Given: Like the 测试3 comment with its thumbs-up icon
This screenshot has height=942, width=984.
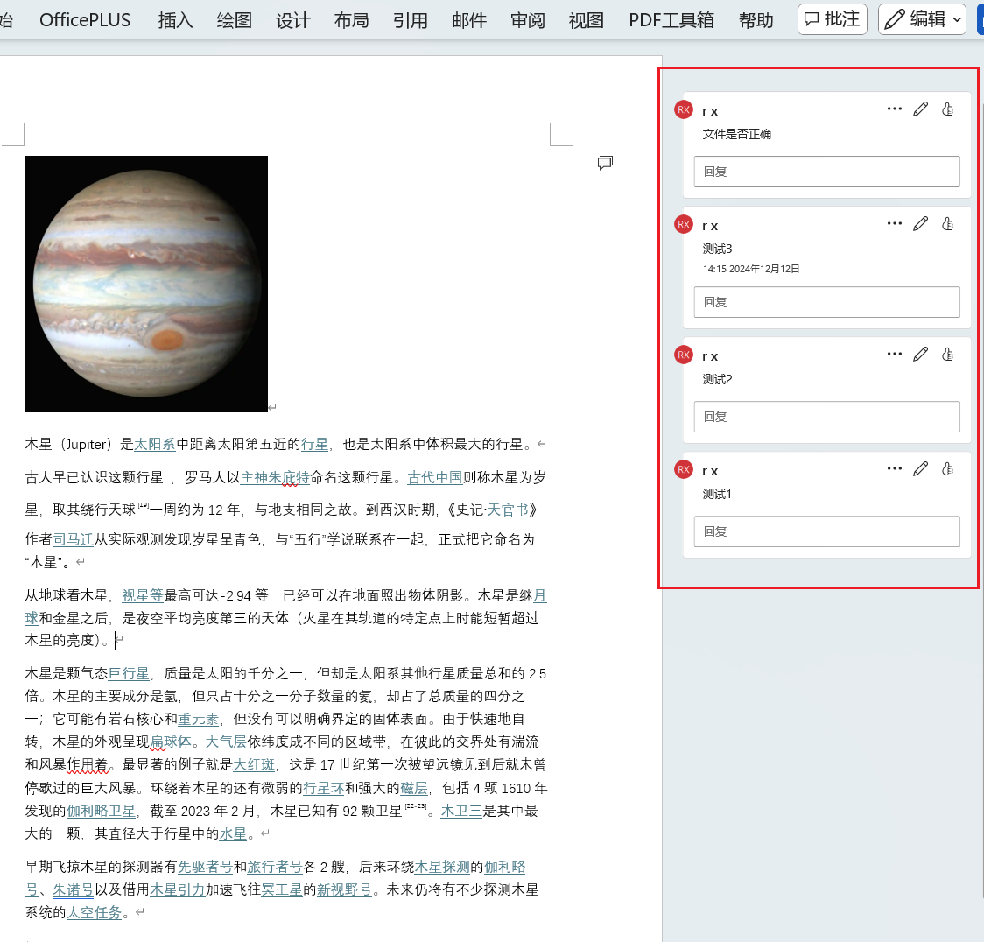Looking at the screenshot, I should click(947, 223).
